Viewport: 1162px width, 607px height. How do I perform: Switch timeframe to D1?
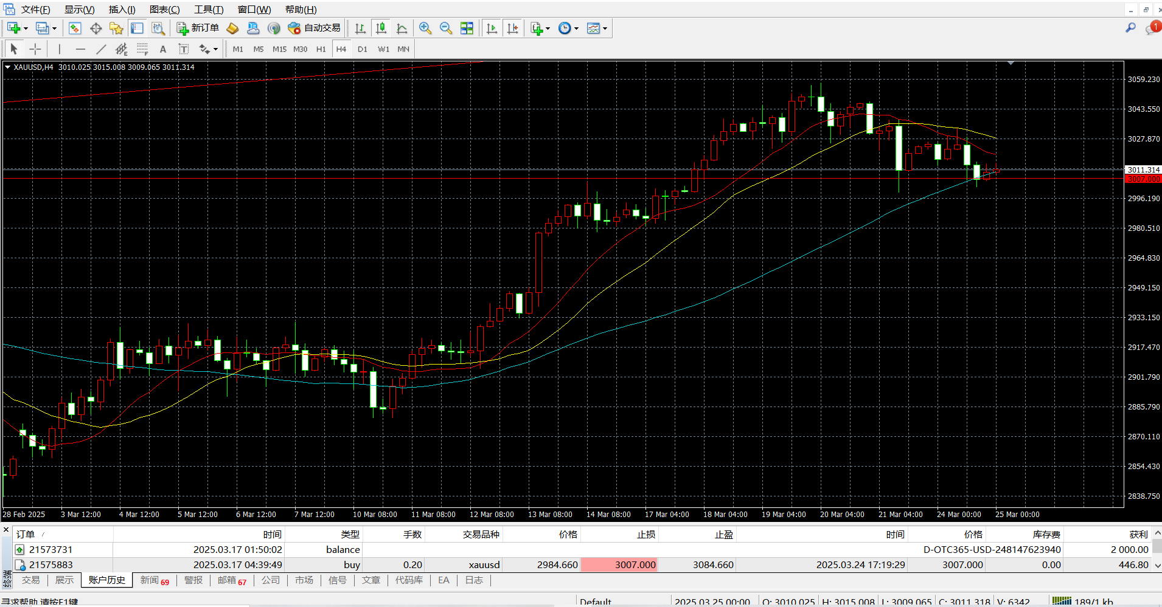tap(363, 49)
